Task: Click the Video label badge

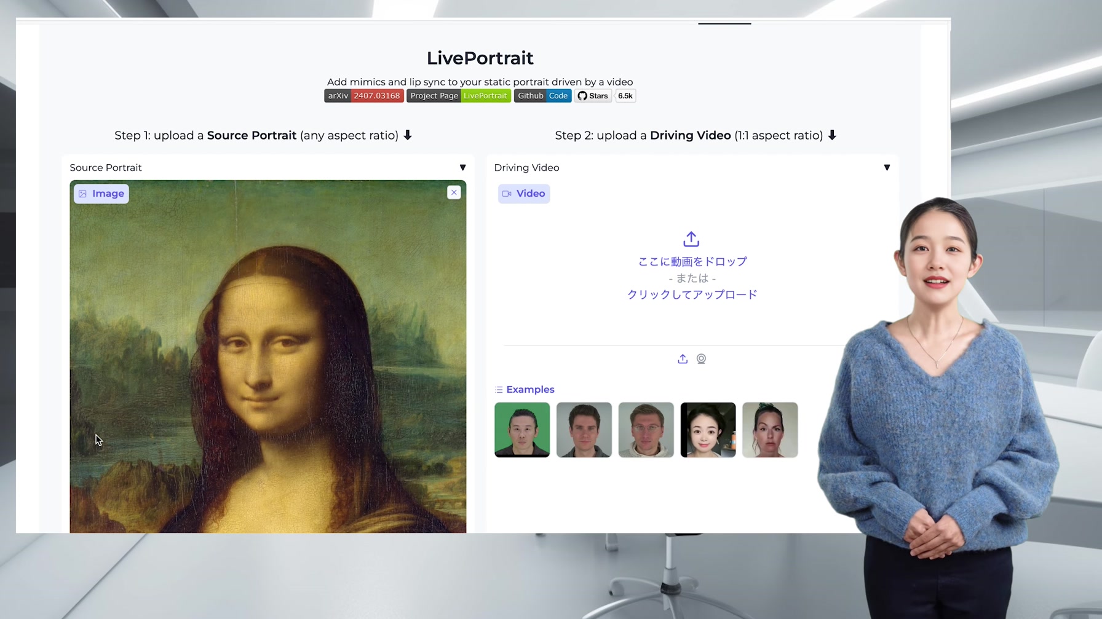Action: [524, 194]
